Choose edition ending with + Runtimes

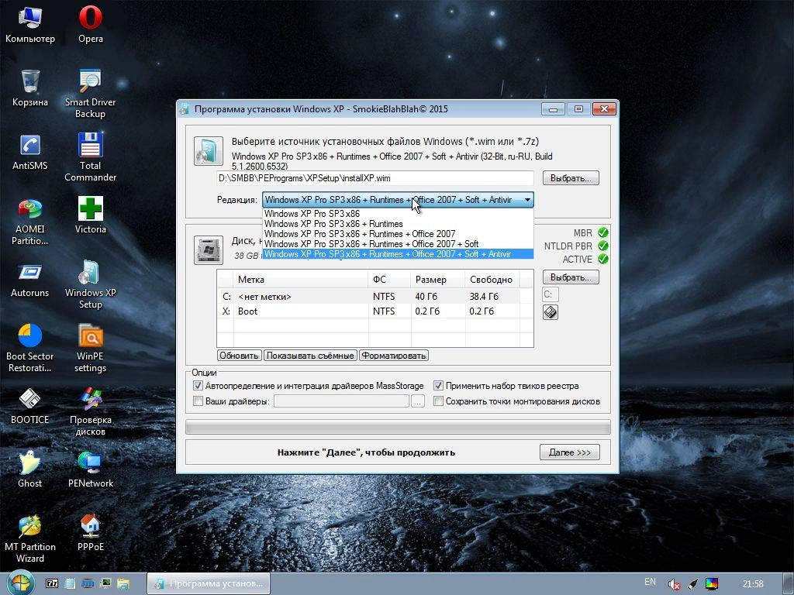pos(398,224)
